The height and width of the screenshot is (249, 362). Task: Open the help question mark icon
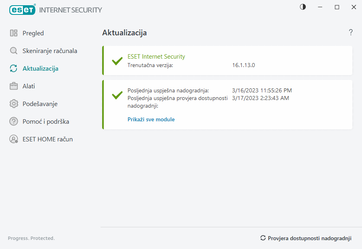[x=351, y=33]
